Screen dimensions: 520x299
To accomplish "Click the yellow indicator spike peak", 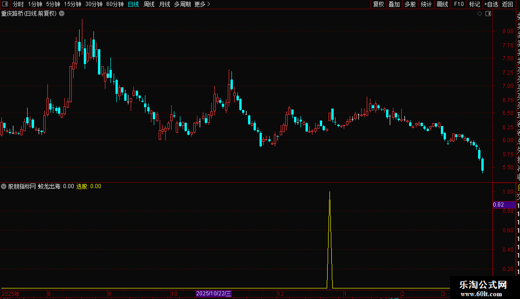I will pos(329,192).
